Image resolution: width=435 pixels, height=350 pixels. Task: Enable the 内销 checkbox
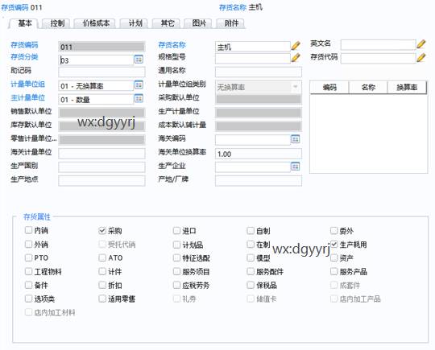pos(28,230)
